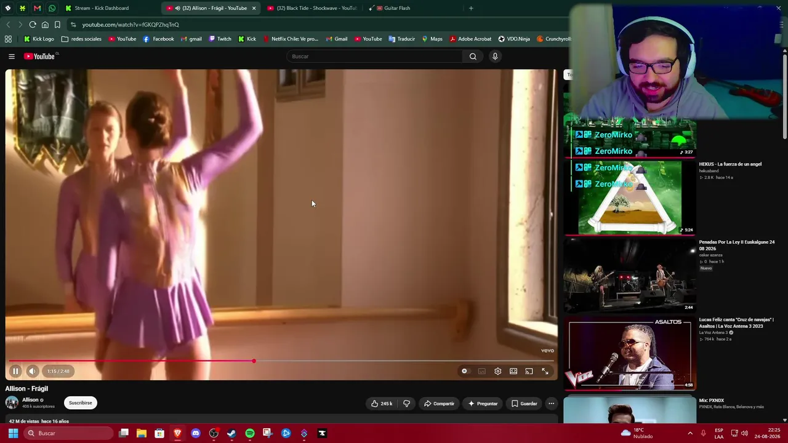Open Steam from the taskbar
Image resolution: width=788 pixels, height=443 pixels.
[231, 433]
